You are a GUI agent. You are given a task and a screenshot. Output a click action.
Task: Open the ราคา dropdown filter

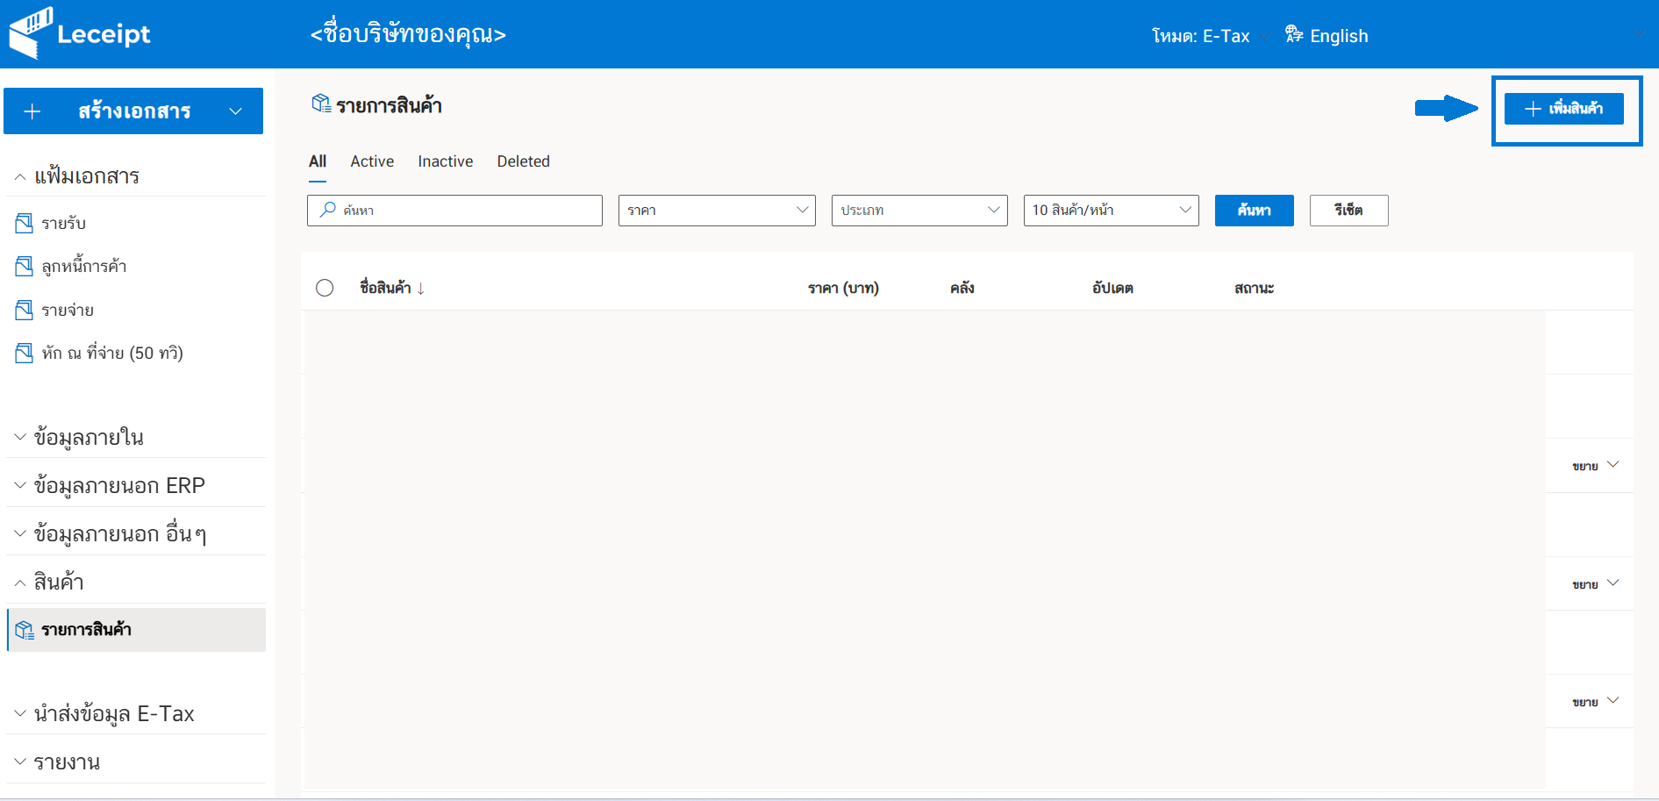pos(716,211)
